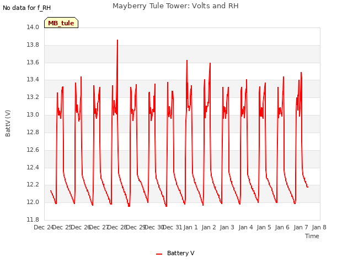The width and height of the screenshot is (353, 264).
Task: Click the 13.6 y-axis tick label
Action: (x=33, y=62)
